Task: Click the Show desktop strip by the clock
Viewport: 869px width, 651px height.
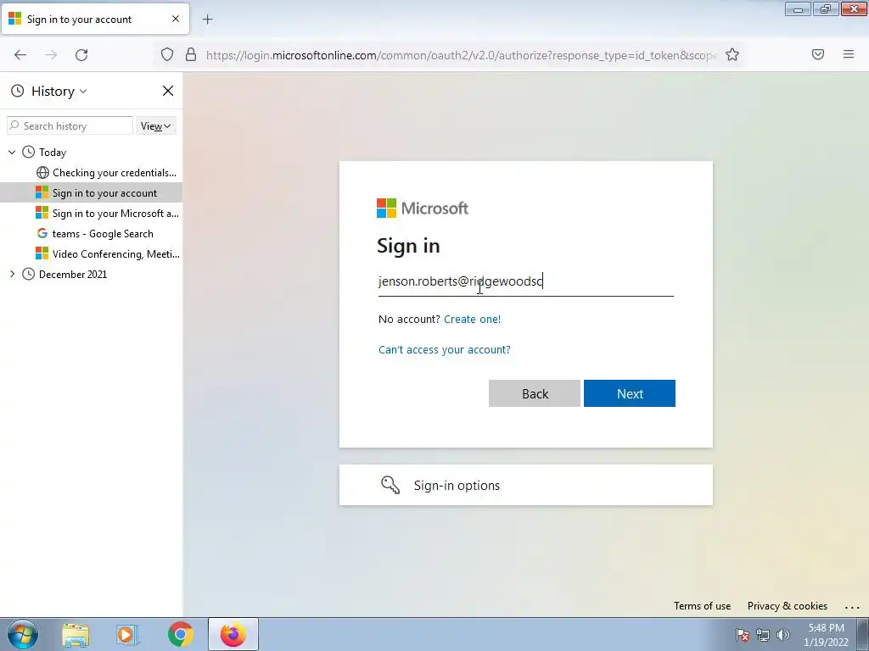Action: (x=862, y=634)
